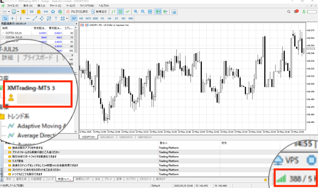Screen dimensions: 318x188
Task: Open the VPS cloud icon in toolbar
Action: click(53, 12)
